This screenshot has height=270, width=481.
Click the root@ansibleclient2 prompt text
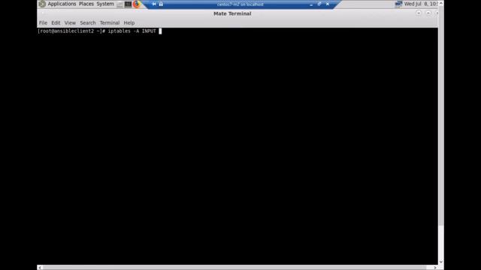(x=71, y=31)
